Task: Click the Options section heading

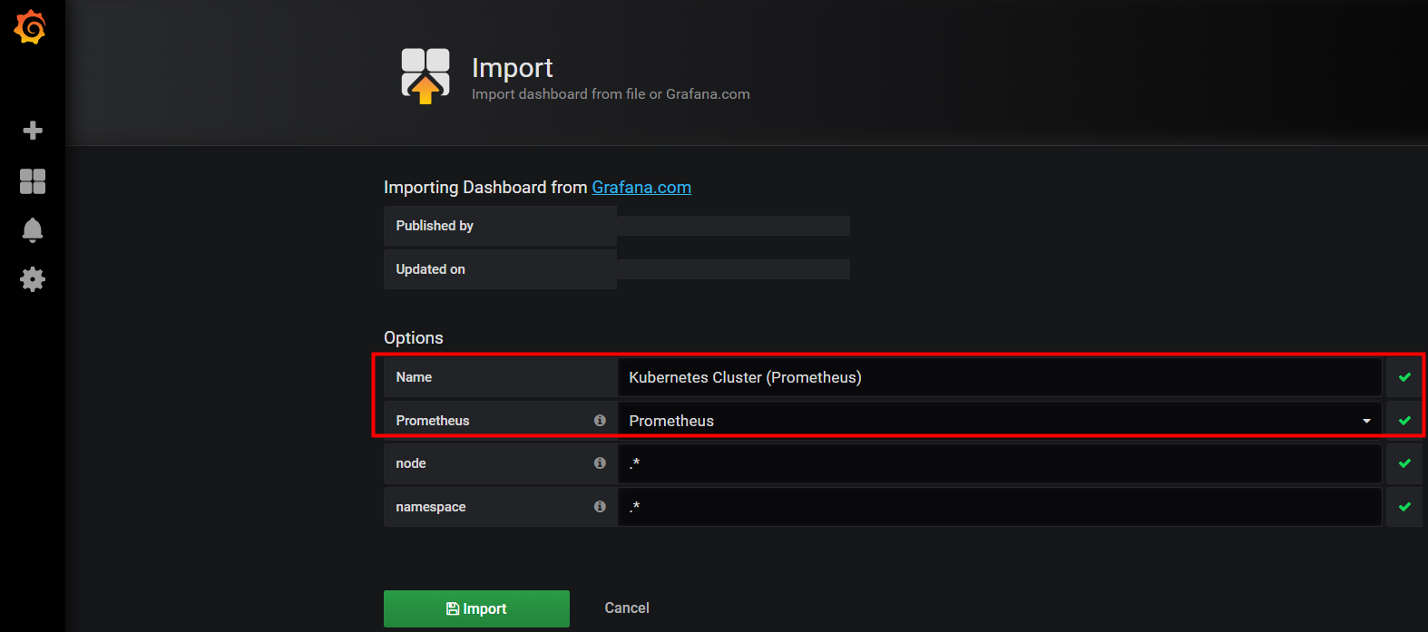Action: click(x=414, y=337)
